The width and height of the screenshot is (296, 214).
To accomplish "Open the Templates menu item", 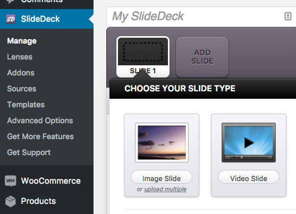I will coord(26,105).
